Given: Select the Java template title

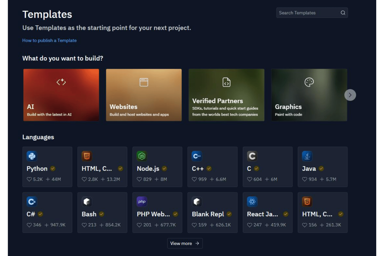Looking at the screenshot, I should pos(309,169).
